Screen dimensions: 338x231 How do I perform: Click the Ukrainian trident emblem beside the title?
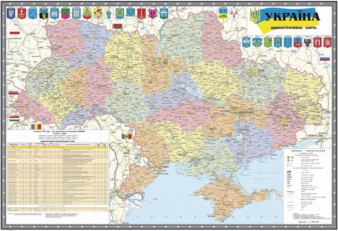[255, 15]
